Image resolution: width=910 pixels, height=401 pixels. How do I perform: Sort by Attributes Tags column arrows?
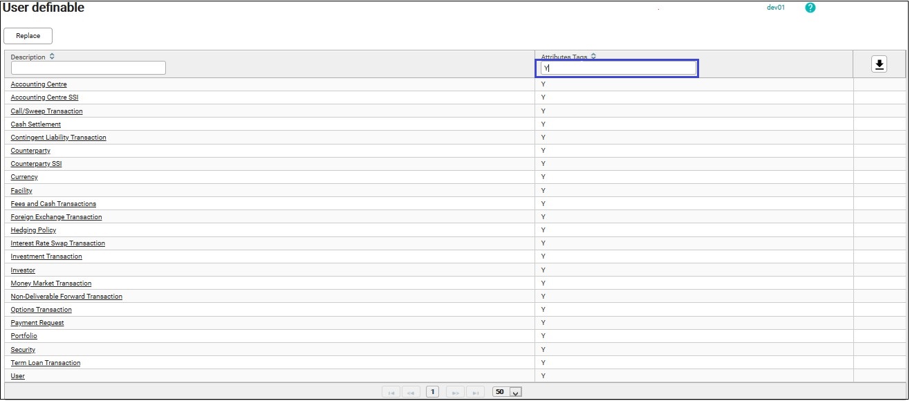[593, 57]
